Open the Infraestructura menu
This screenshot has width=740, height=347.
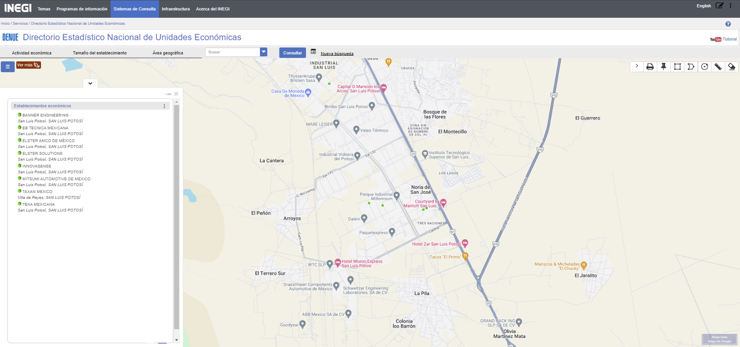[x=176, y=9]
